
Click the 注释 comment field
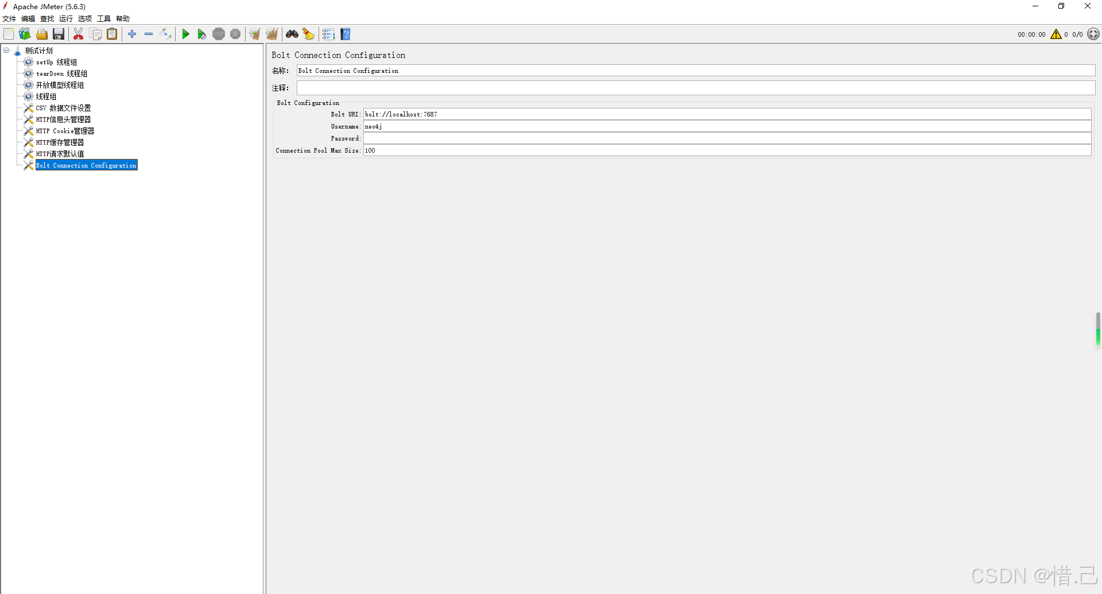[x=696, y=88]
